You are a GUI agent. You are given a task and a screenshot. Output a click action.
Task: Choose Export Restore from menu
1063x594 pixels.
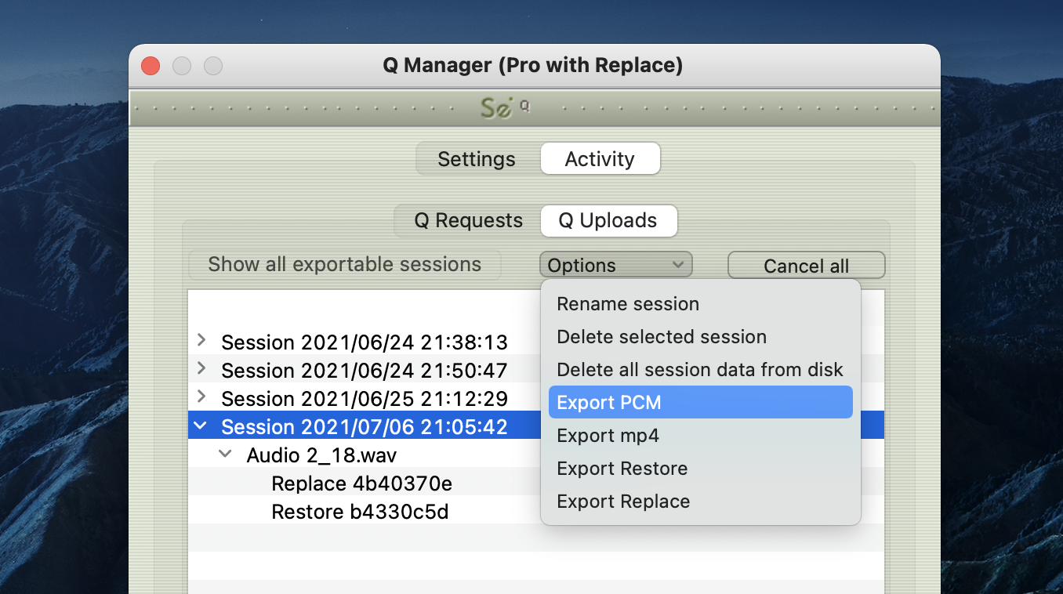pos(622,469)
